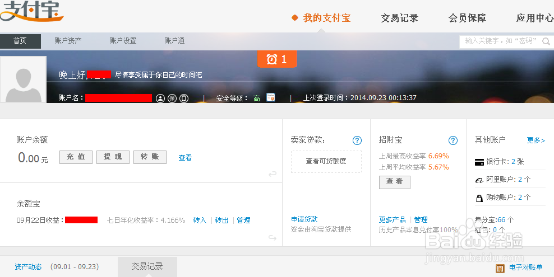Image resolution: width=554 pixels, height=277 pixels.
Task: Click 管理 link for 余额宝
Action: tap(244, 220)
